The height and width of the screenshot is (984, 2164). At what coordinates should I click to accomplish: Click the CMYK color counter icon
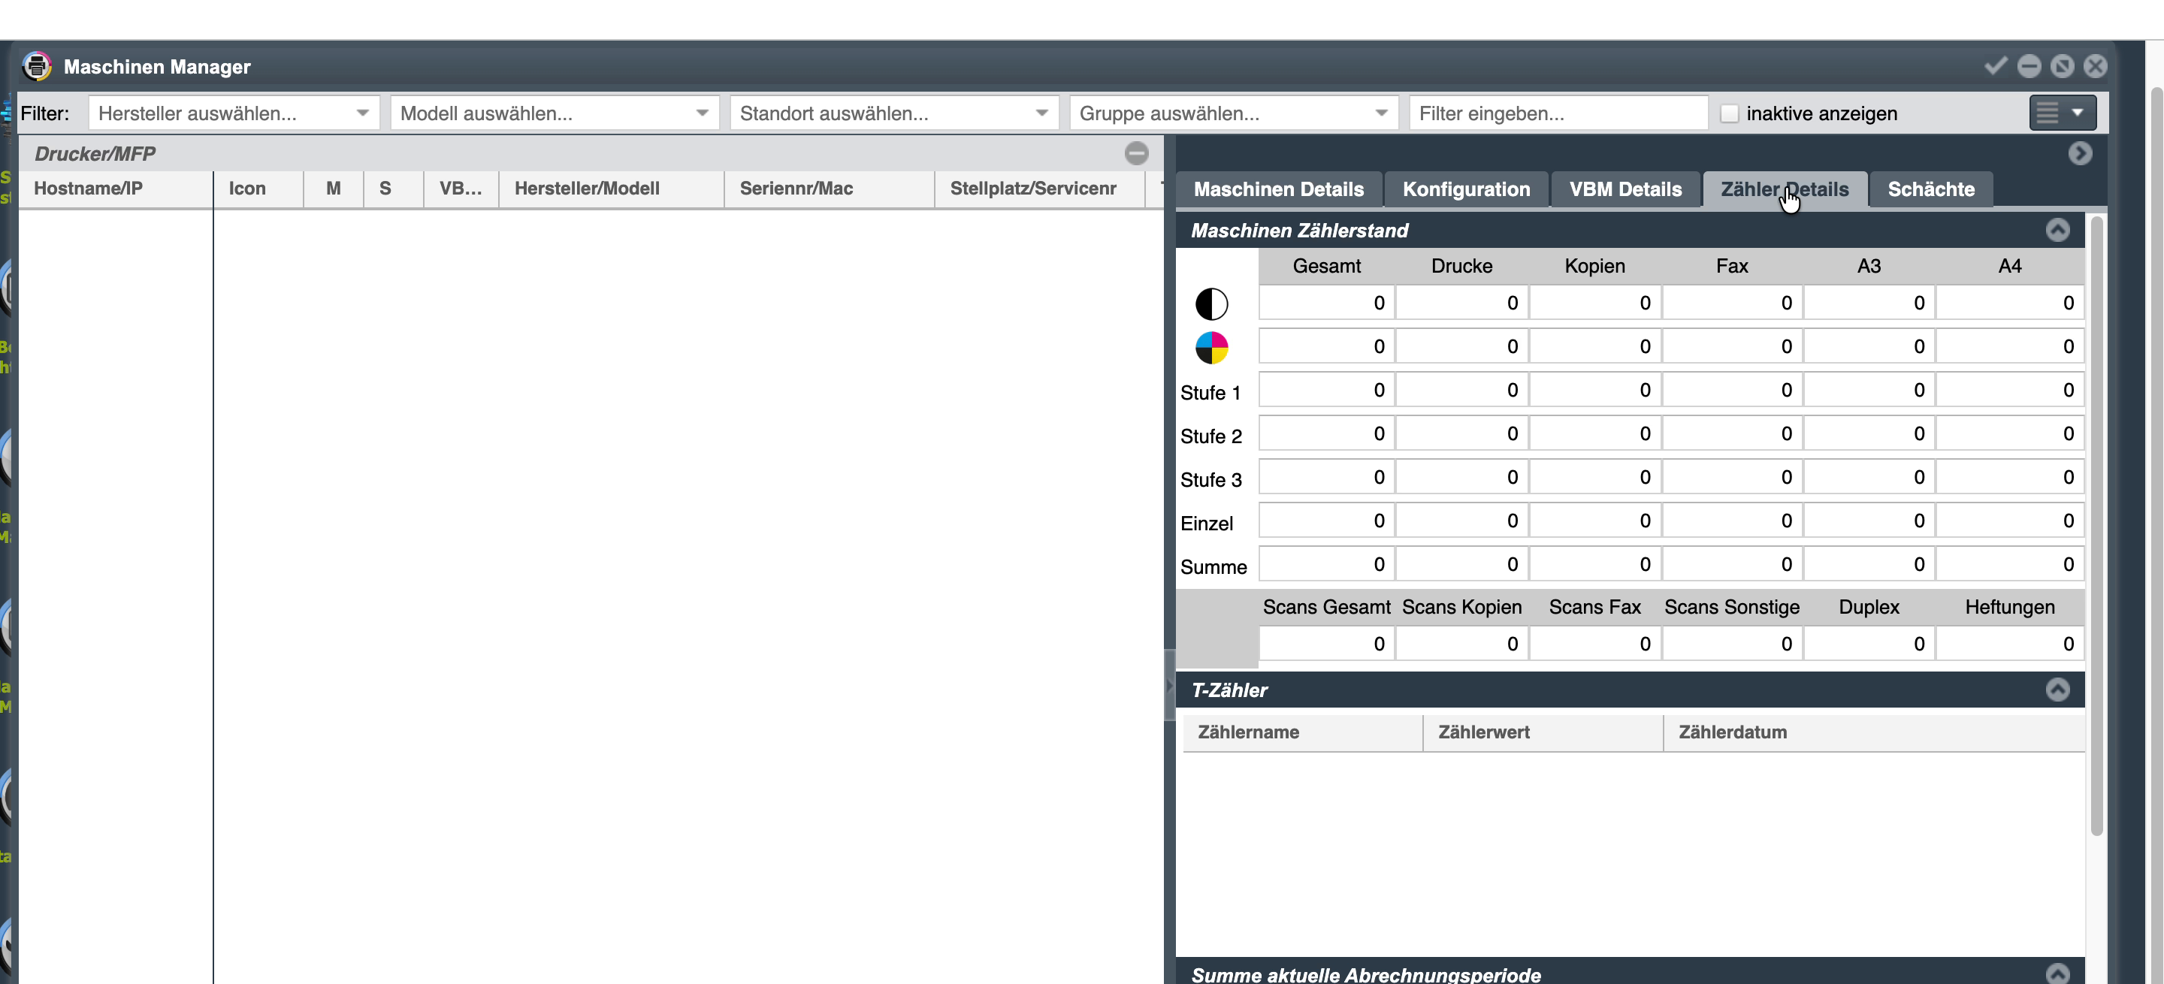point(1211,347)
